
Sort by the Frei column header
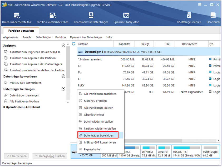[164, 44]
